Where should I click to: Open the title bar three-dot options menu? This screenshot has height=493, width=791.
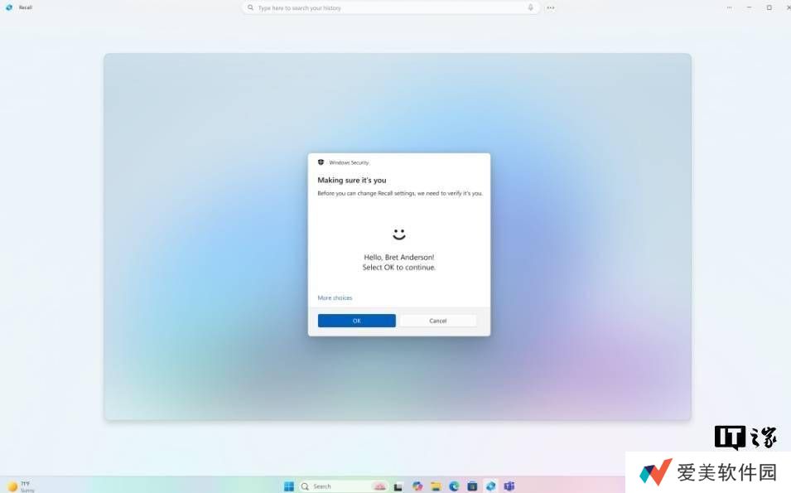coord(729,7)
